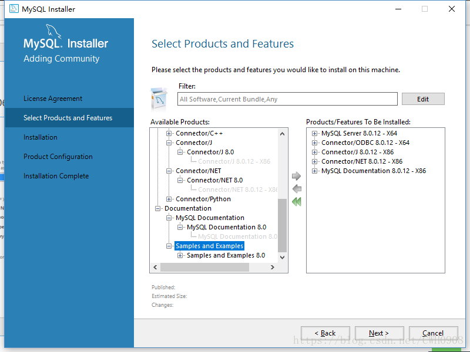This screenshot has width=470, height=352.
Task: Select MySQL Documentation 8.0 tree item
Action: point(227,228)
